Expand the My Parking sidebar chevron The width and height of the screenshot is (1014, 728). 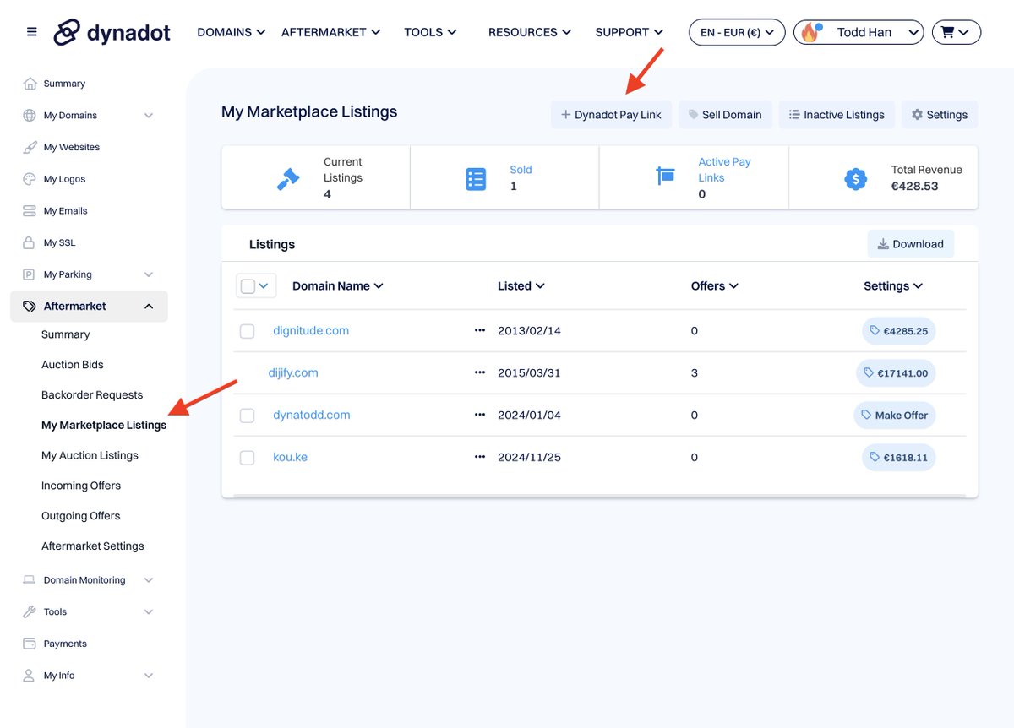pos(149,274)
